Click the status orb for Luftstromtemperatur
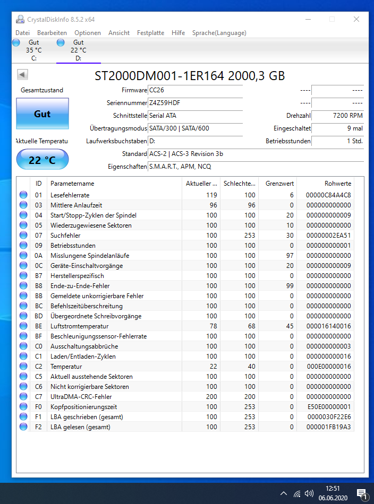Image resolution: width=374 pixels, height=504 pixels. [x=23, y=326]
